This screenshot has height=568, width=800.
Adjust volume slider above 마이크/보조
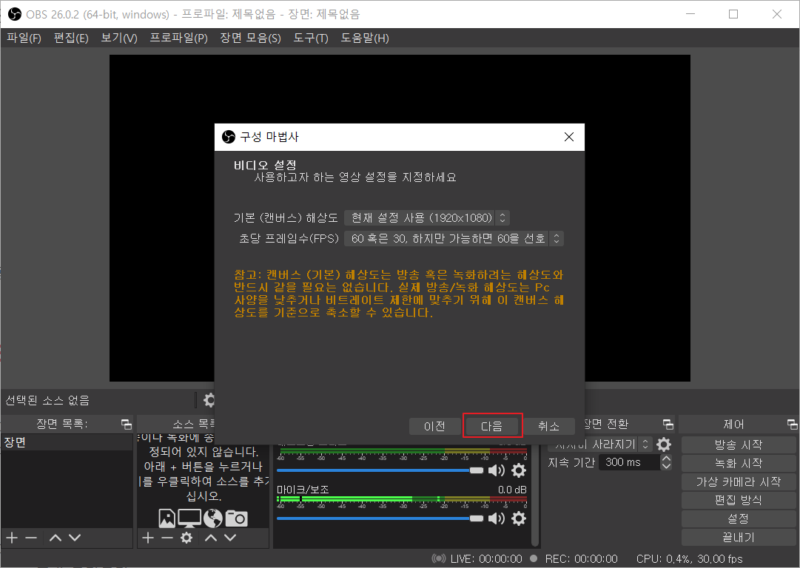[380, 470]
